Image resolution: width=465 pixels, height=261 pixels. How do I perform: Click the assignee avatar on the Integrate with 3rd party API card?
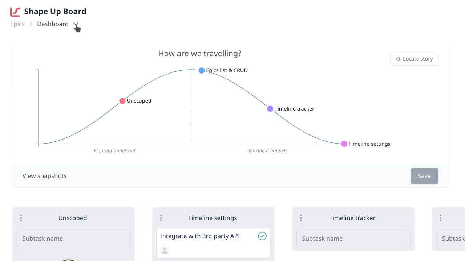165,250
